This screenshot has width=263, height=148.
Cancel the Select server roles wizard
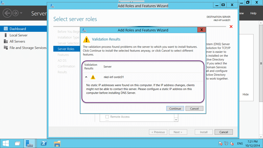224,132
